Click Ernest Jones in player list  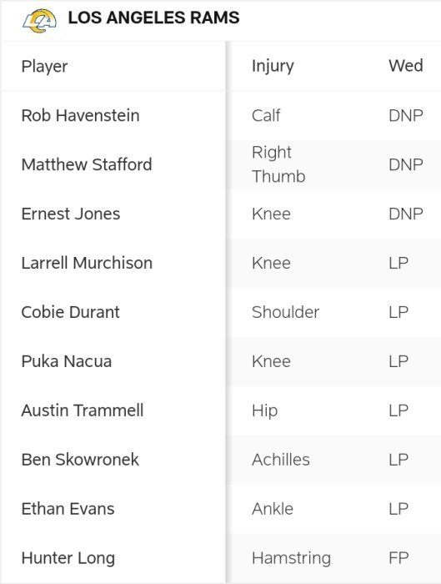[71, 214]
